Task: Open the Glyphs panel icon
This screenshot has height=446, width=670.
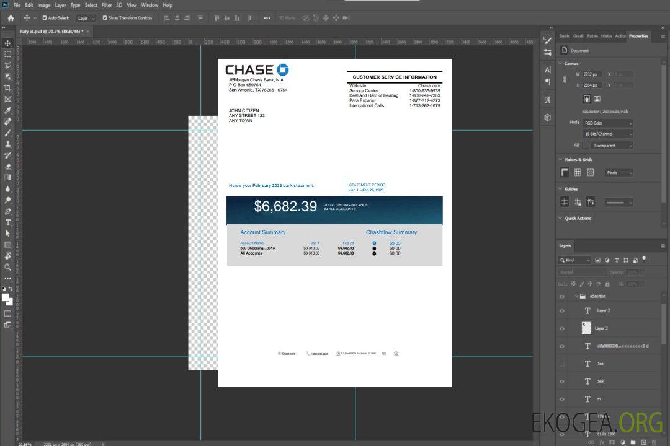Action: 547,100
